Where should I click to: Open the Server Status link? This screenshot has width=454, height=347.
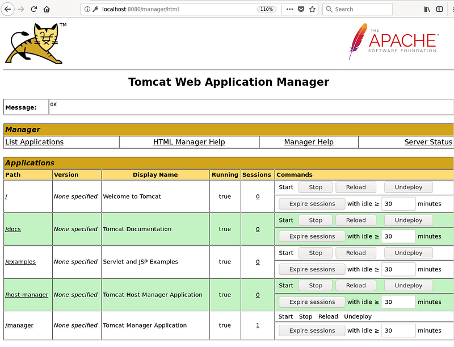(428, 142)
